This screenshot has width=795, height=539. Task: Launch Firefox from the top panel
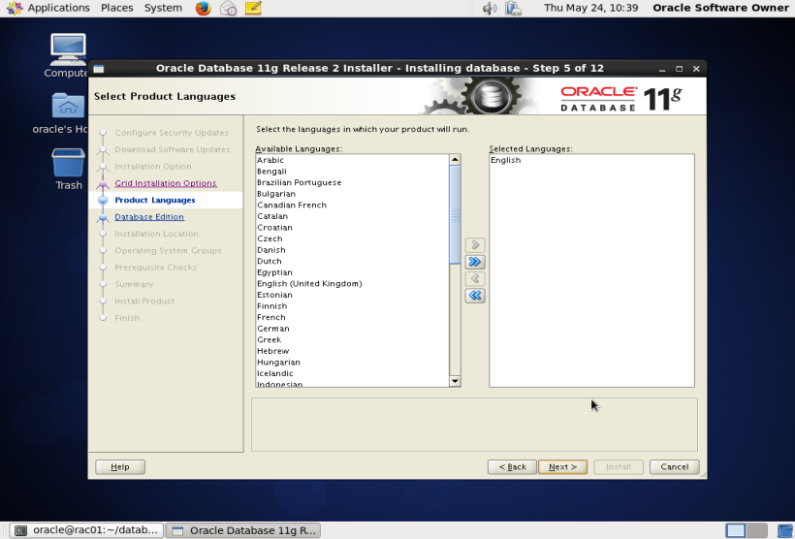[x=204, y=8]
